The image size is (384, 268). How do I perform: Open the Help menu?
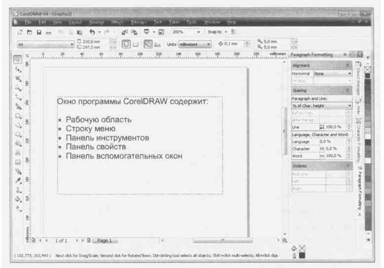(x=231, y=22)
